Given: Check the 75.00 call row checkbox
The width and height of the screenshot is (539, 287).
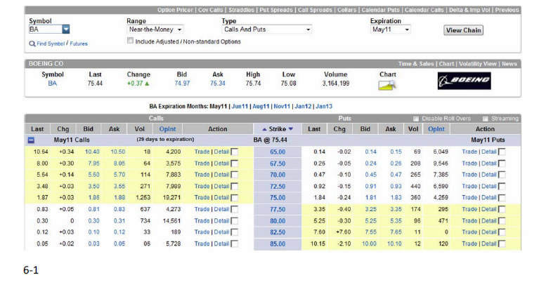Looking at the screenshot, I should click(235, 198).
